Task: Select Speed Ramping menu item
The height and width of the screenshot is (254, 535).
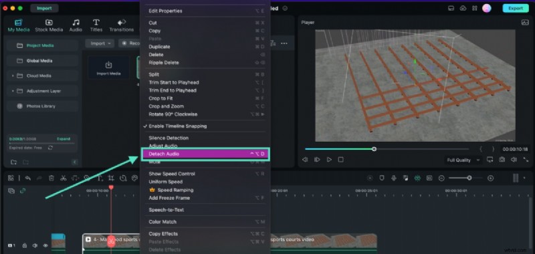Action: [205, 190]
